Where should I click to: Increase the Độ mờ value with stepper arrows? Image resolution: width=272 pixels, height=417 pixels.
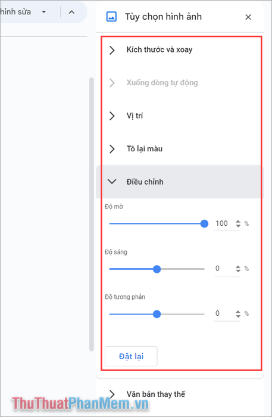point(238,222)
